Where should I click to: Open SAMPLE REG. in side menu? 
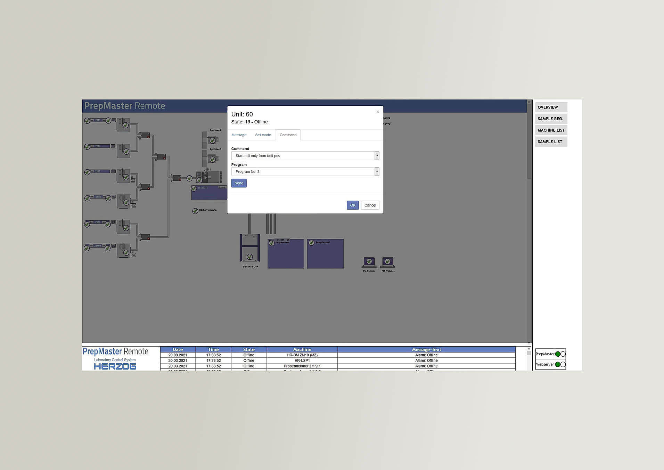pos(551,119)
